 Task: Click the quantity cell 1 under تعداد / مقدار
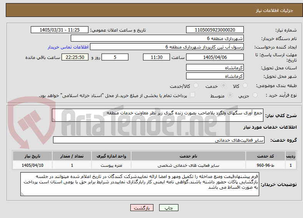pos(72,165)
